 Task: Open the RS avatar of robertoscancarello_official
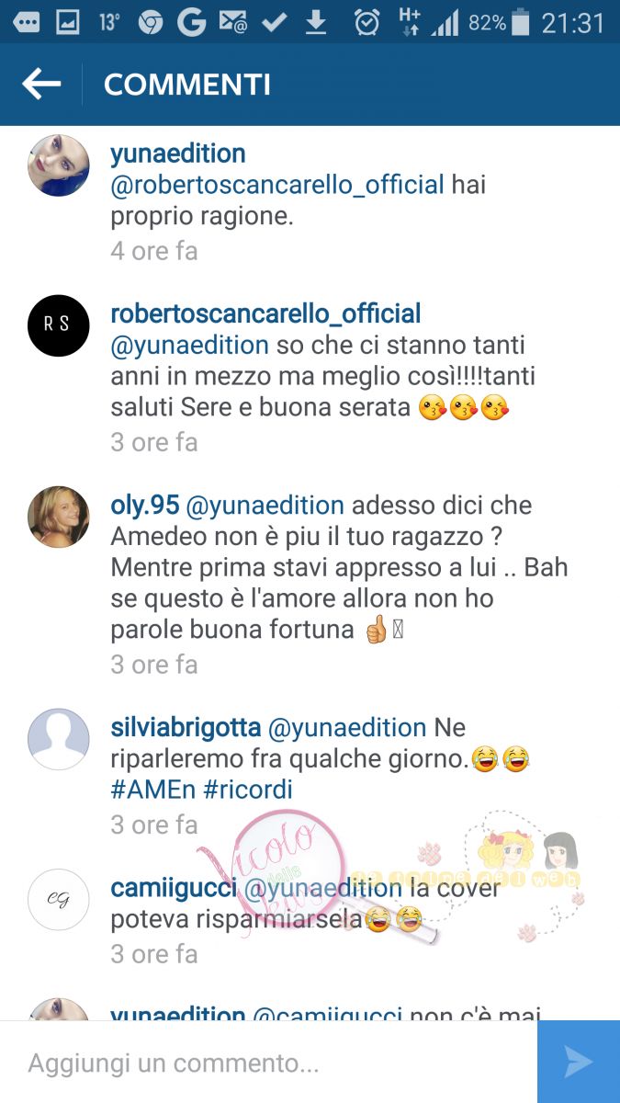59,325
